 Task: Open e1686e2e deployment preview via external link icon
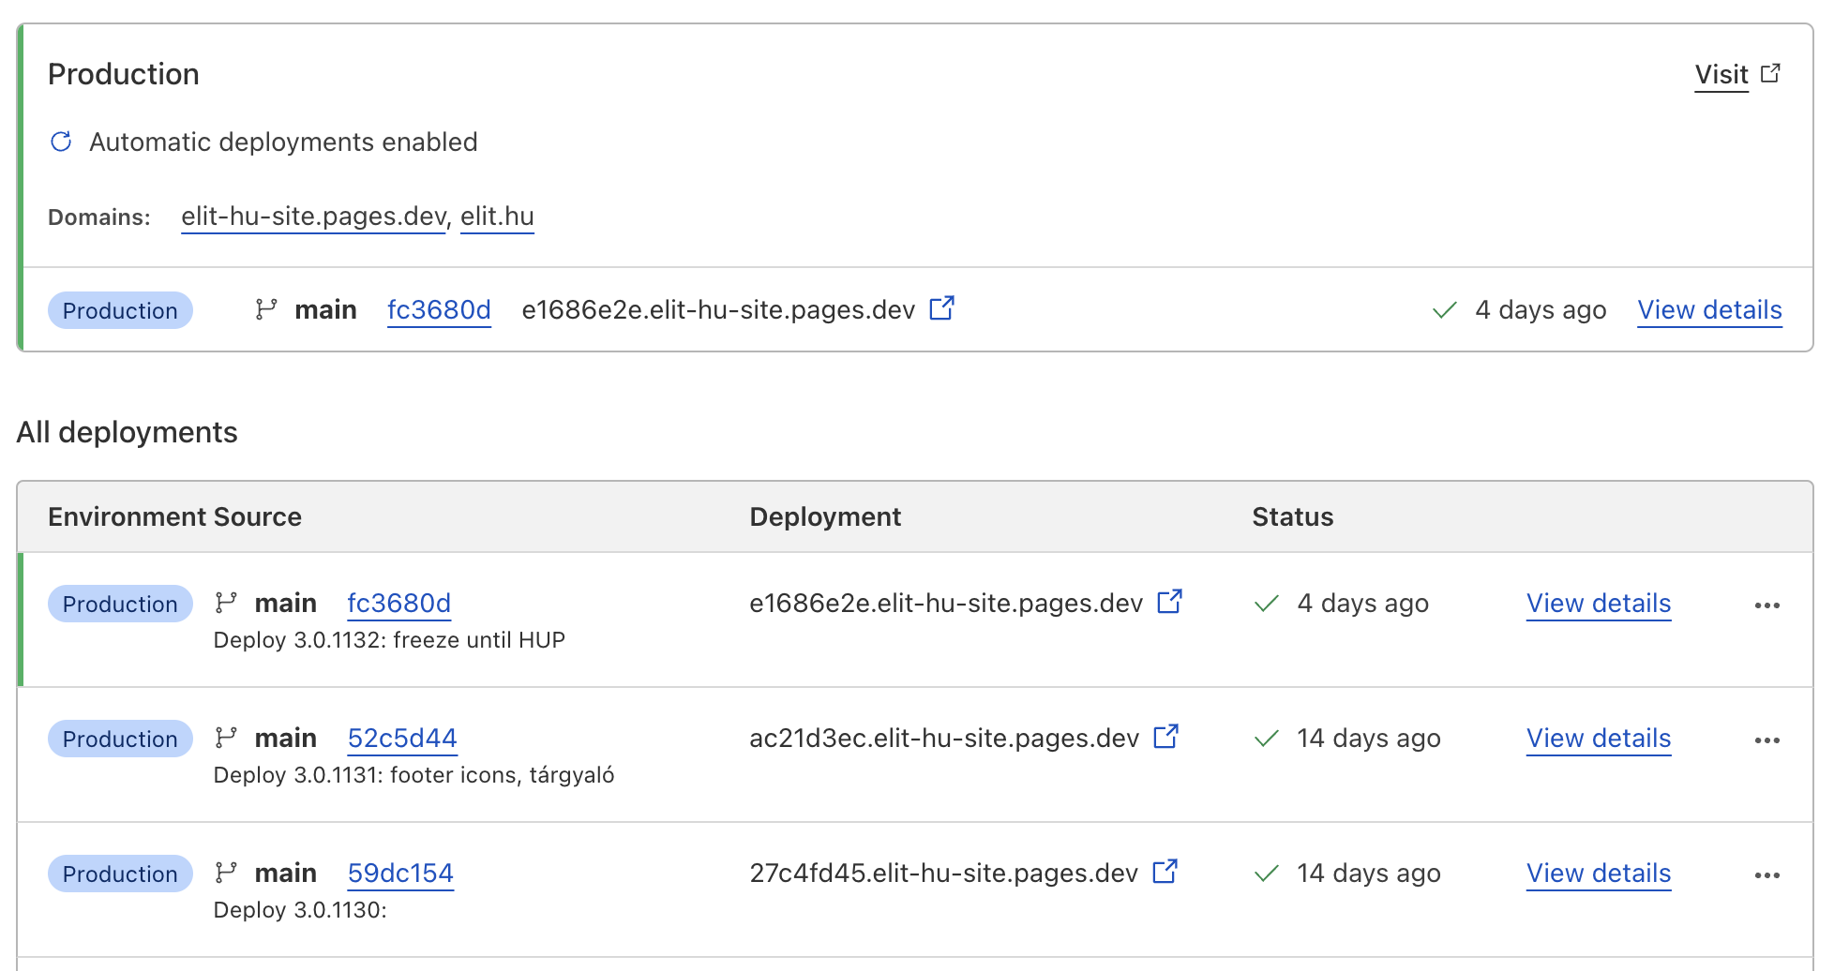[943, 307]
